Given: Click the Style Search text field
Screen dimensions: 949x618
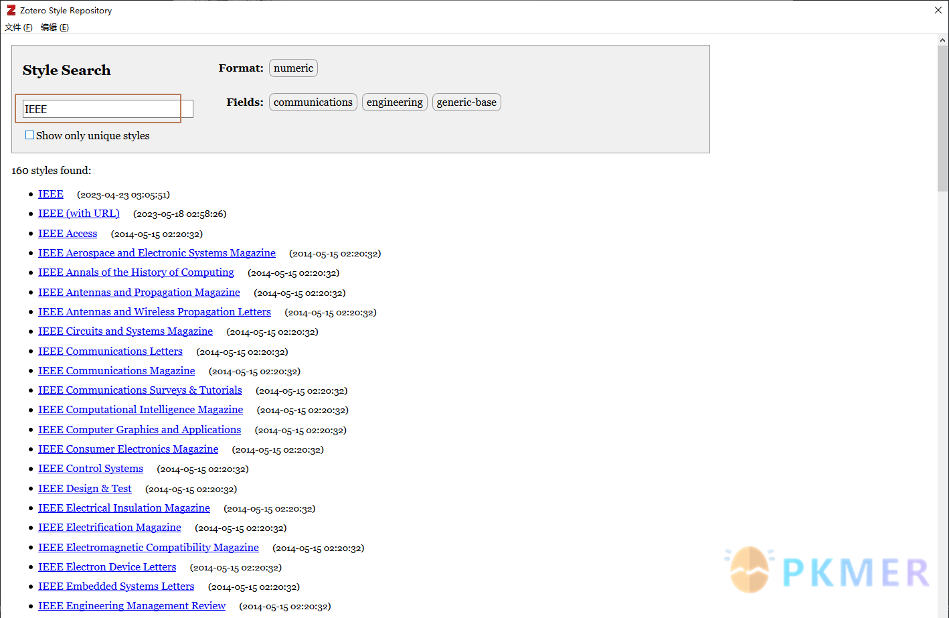Looking at the screenshot, I should pyautogui.click(x=107, y=109).
